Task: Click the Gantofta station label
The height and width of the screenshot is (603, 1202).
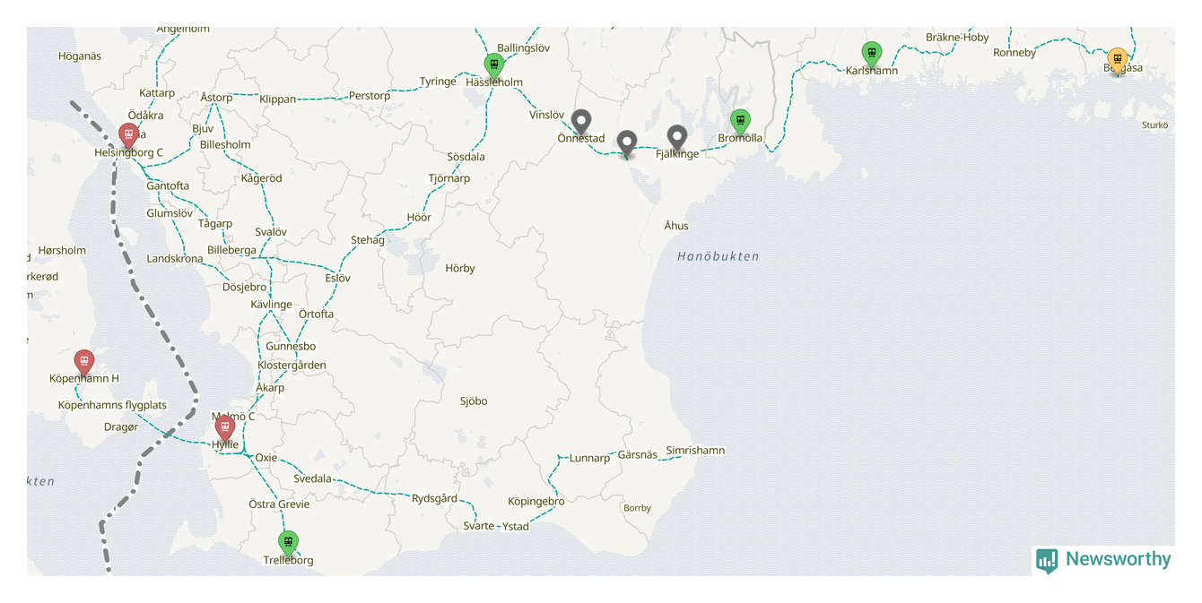Action: click(168, 185)
